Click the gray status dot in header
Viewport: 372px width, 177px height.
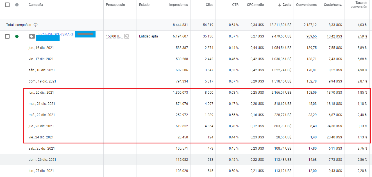[17, 5]
